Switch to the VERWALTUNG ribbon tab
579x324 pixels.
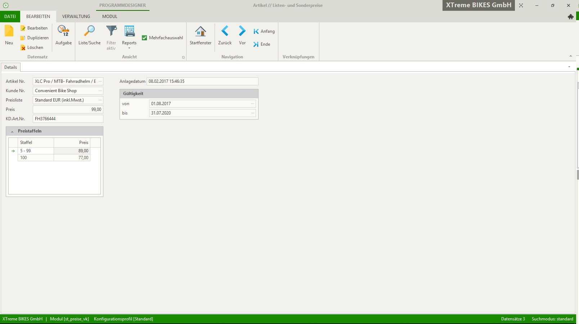point(76,17)
